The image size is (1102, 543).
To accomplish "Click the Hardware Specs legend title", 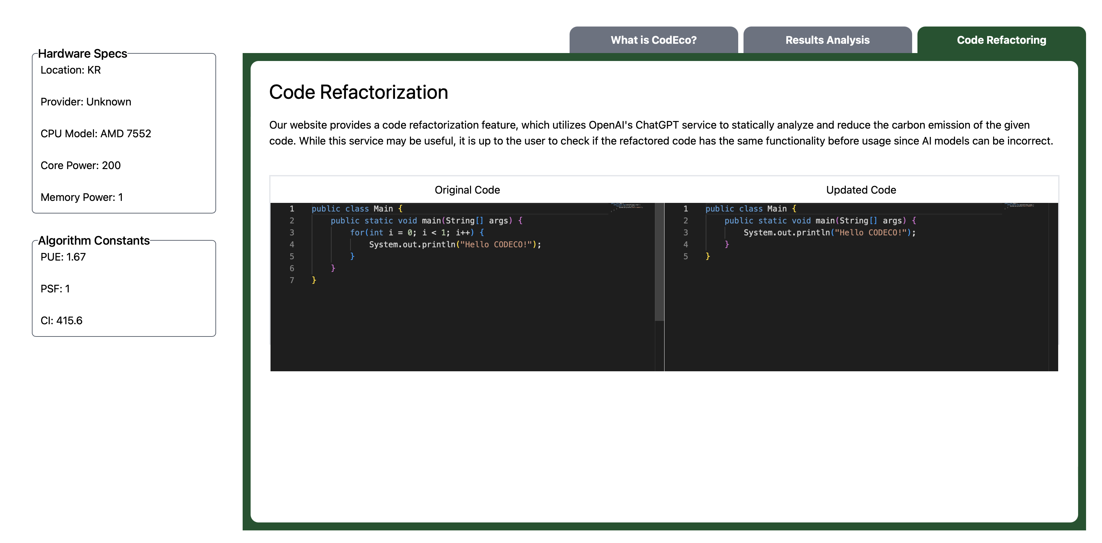I will [x=83, y=53].
